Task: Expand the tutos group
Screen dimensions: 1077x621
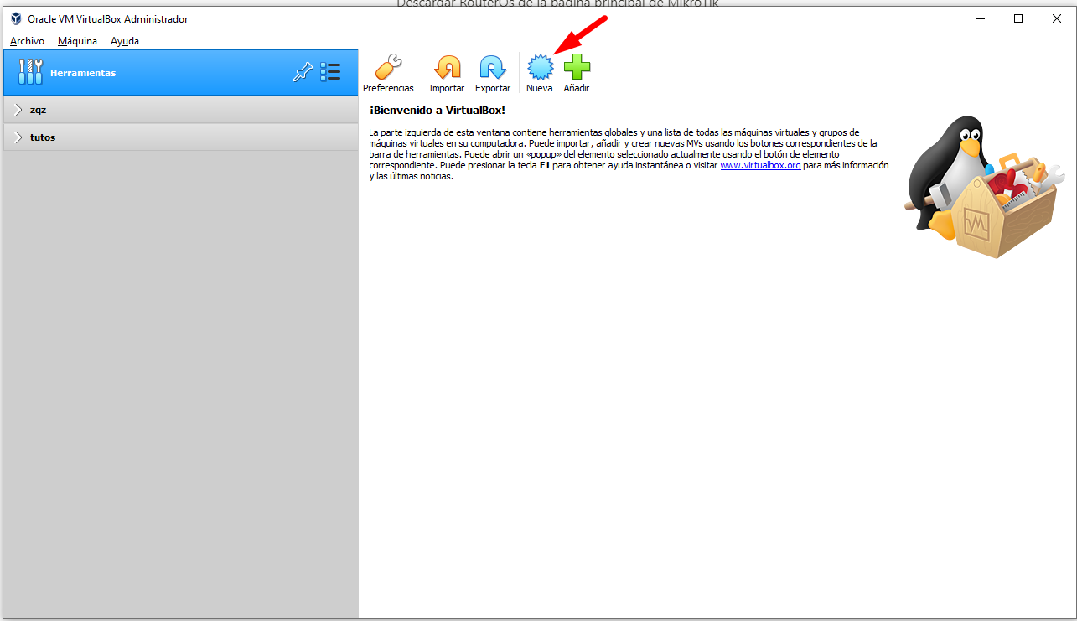Action: 17,137
